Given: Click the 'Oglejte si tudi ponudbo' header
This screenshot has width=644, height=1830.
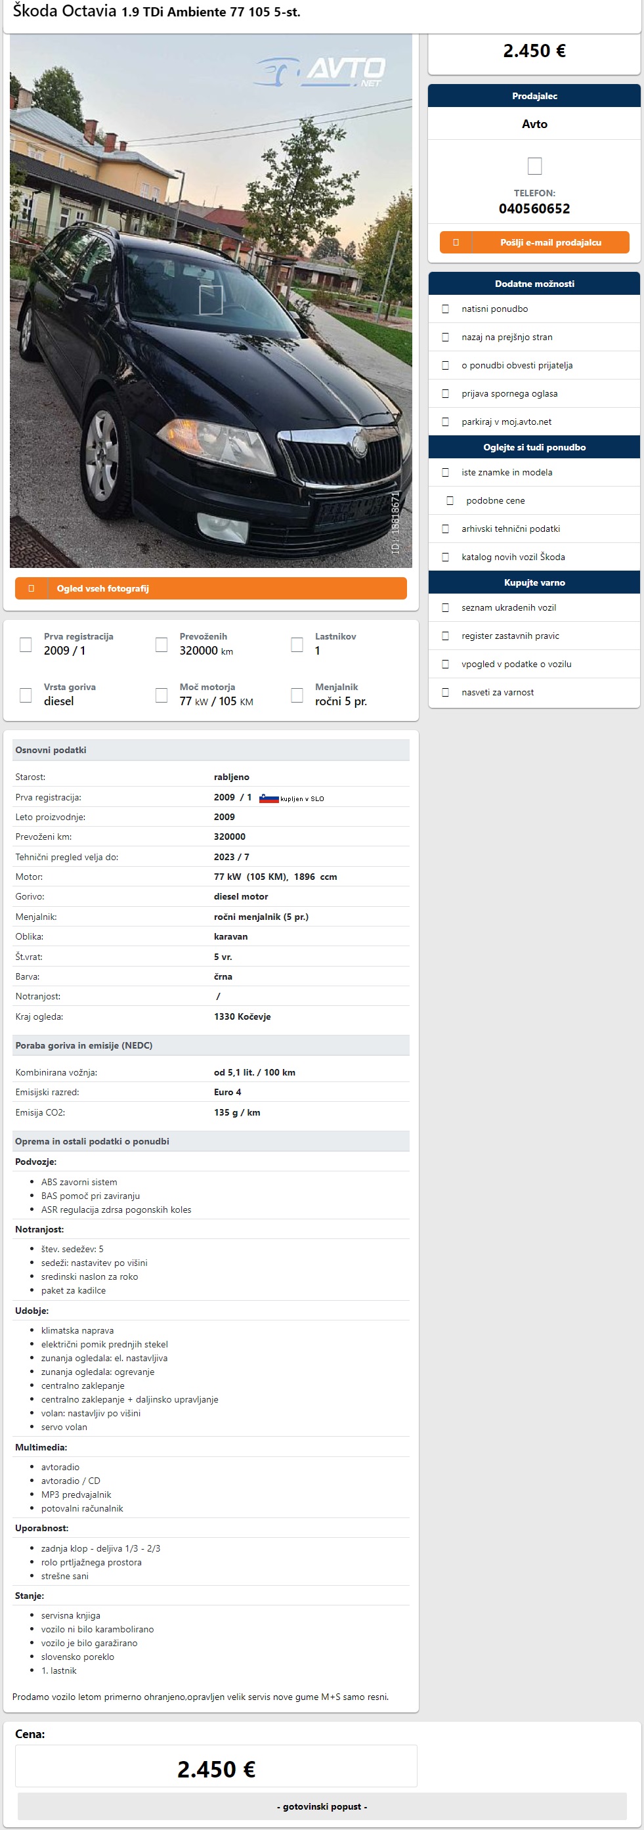Looking at the screenshot, I should pos(534,447).
